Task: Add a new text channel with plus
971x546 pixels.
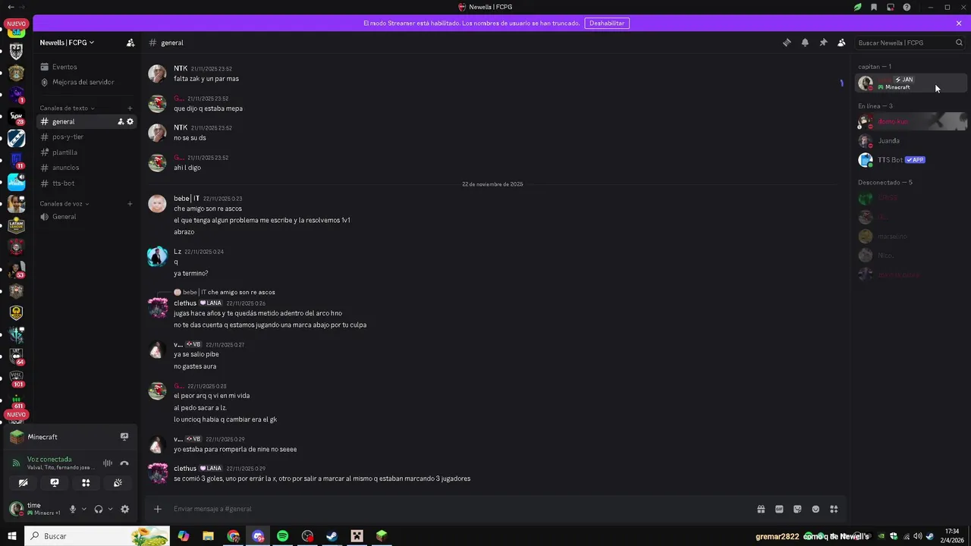Action: pos(130,108)
